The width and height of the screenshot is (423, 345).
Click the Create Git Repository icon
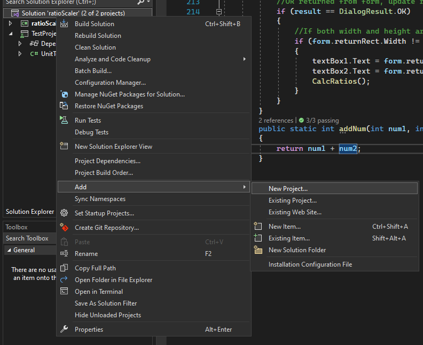click(x=64, y=227)
